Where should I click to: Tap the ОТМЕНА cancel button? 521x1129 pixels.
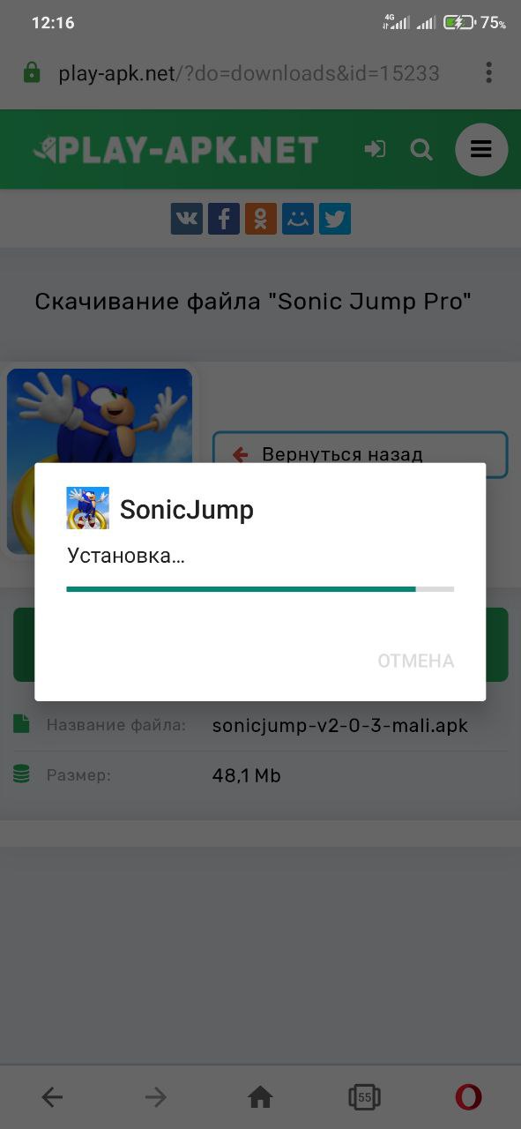click(416, 661)
